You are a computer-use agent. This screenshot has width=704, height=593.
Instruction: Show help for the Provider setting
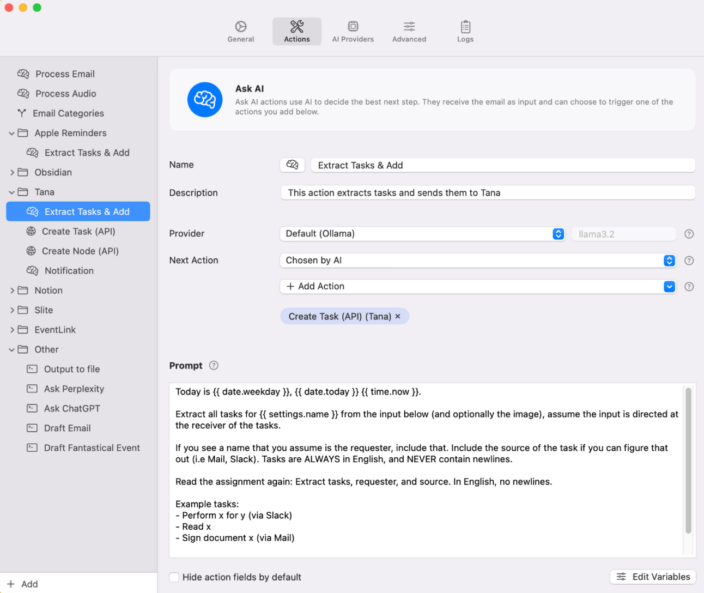tap(689, 234)
